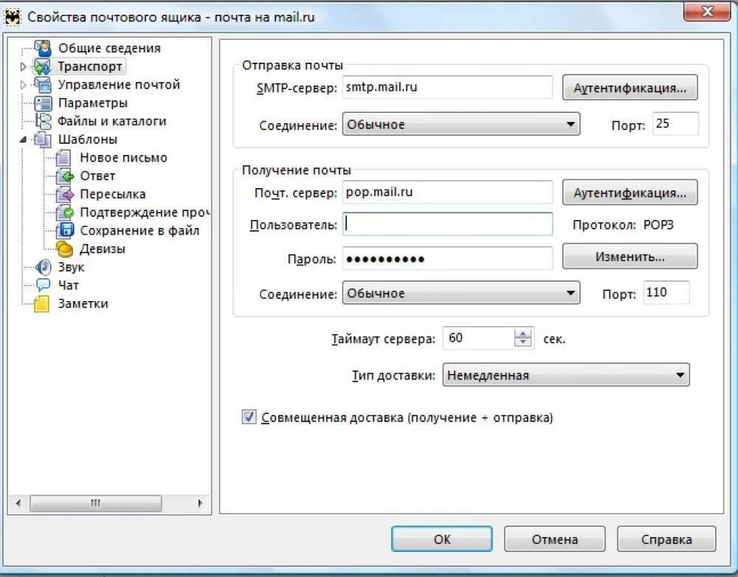This screenshot has height=577, width=738.
Task: Select Девизы tree item
Action: click(102, 249)
